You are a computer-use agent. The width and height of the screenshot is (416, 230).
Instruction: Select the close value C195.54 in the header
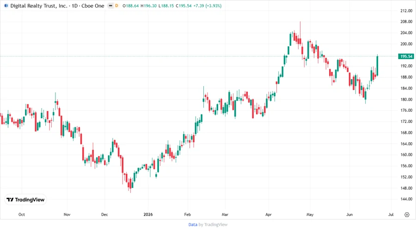(184, 6)
